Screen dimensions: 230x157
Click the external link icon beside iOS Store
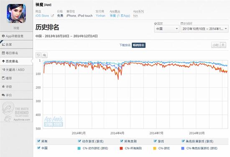tap(52, 15)
